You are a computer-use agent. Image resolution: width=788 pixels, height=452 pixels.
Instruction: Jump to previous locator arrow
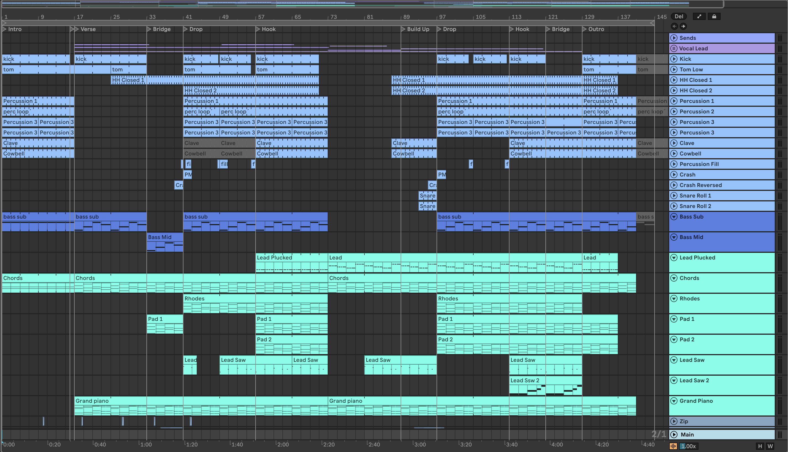tap(674, 26)
